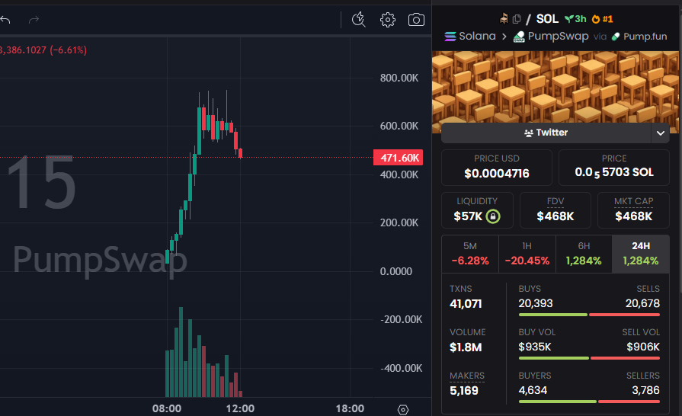Open the Solana chain link
The width and height of the screenshot is (682, 416).
(x=478, y=36)
